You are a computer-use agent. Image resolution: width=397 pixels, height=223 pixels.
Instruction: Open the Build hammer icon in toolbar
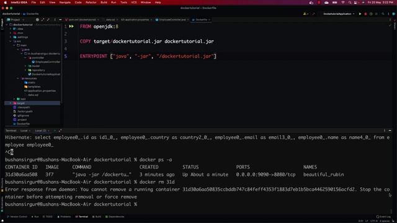pos(314,14)
